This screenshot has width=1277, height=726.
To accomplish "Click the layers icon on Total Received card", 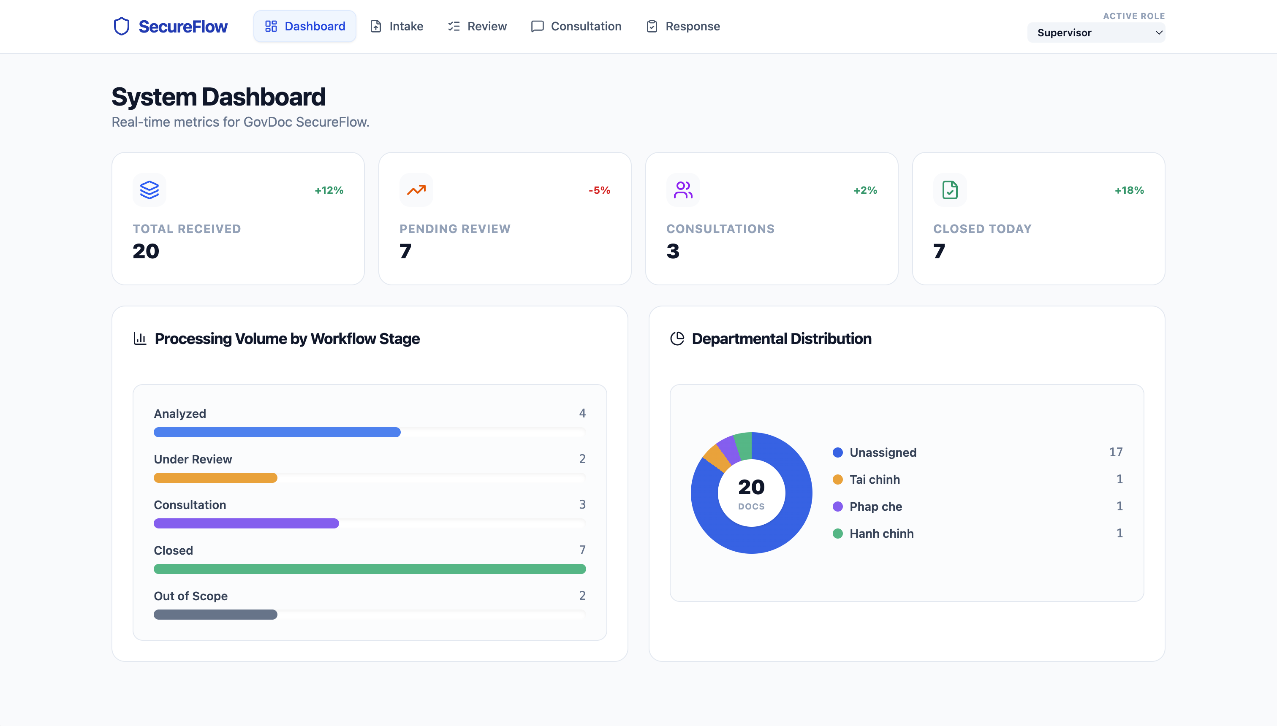I will (x=149, y=190).
